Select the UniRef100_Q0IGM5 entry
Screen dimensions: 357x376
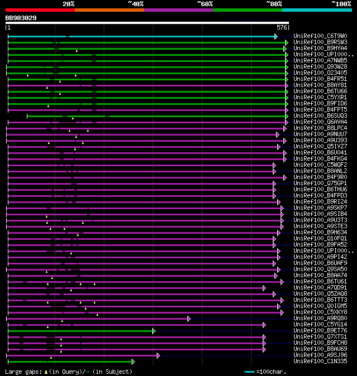pyautogui.click(x=320, y=306)
